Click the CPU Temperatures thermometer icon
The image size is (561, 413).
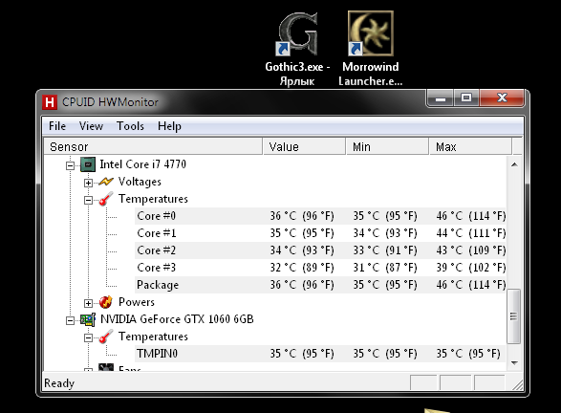pos(106,199)
